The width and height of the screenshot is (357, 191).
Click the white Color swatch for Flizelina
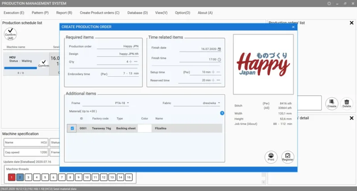[145, 128]
